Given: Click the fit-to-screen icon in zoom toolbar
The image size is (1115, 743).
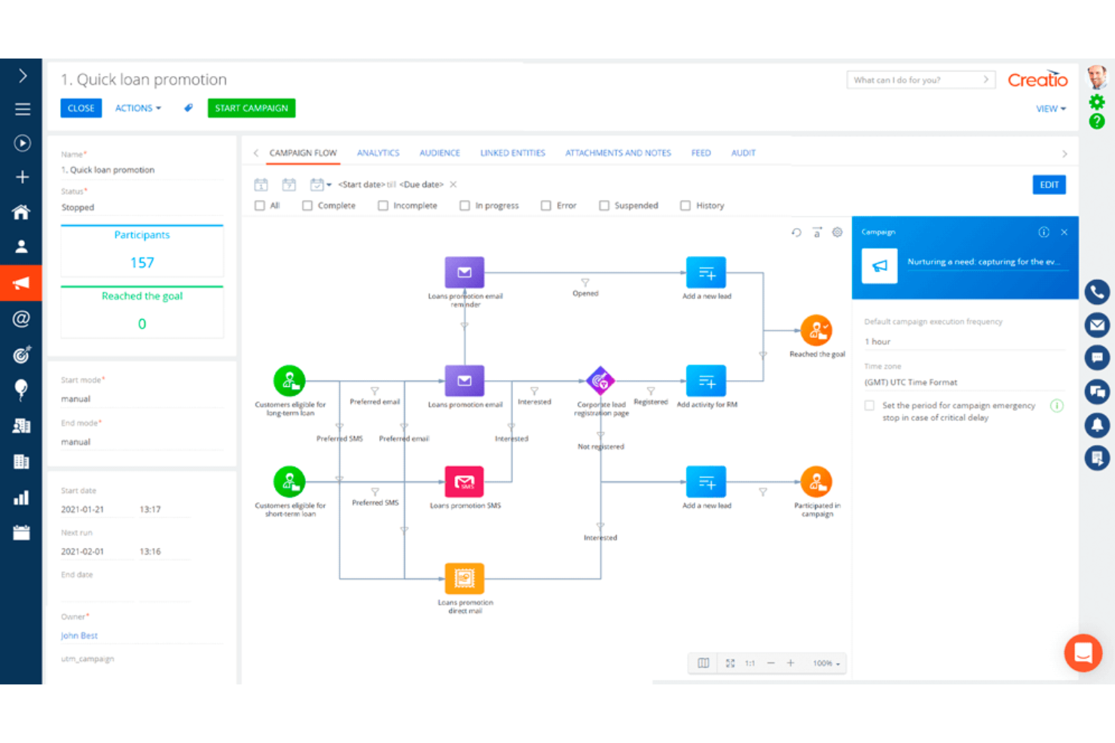Looking at the screenshot, I should 729,662.
